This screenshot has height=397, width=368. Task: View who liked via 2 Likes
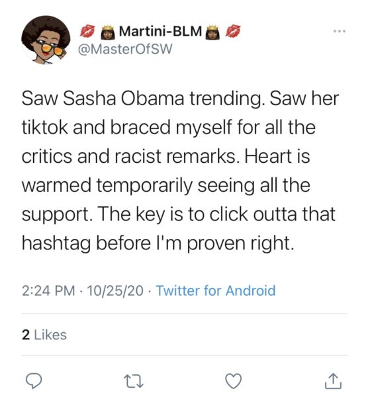pos(44,335)
